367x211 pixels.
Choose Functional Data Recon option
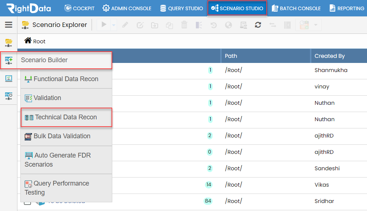coord(66,79)
